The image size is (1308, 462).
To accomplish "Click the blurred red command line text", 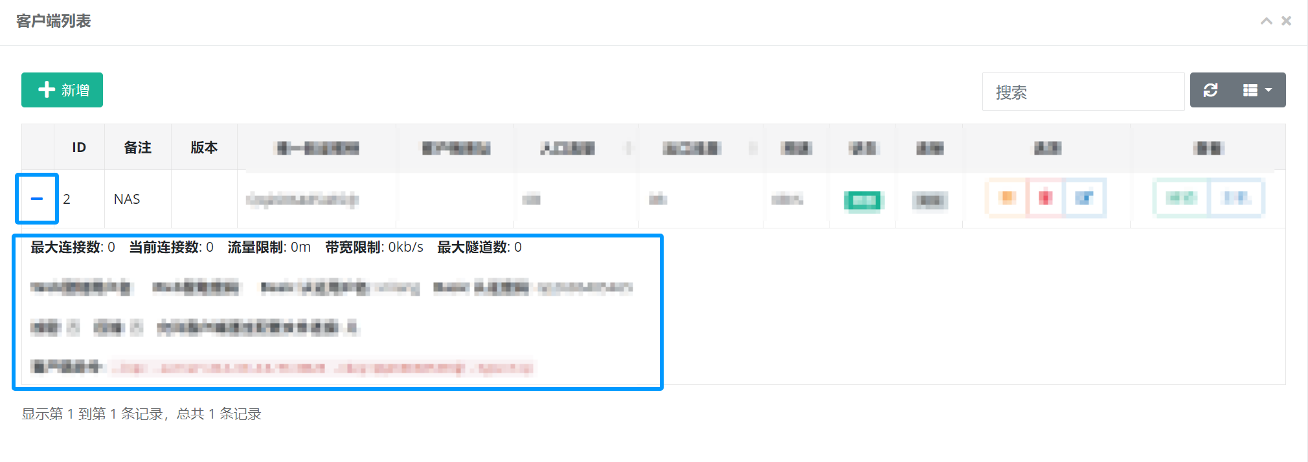I will tap(322, 368).
